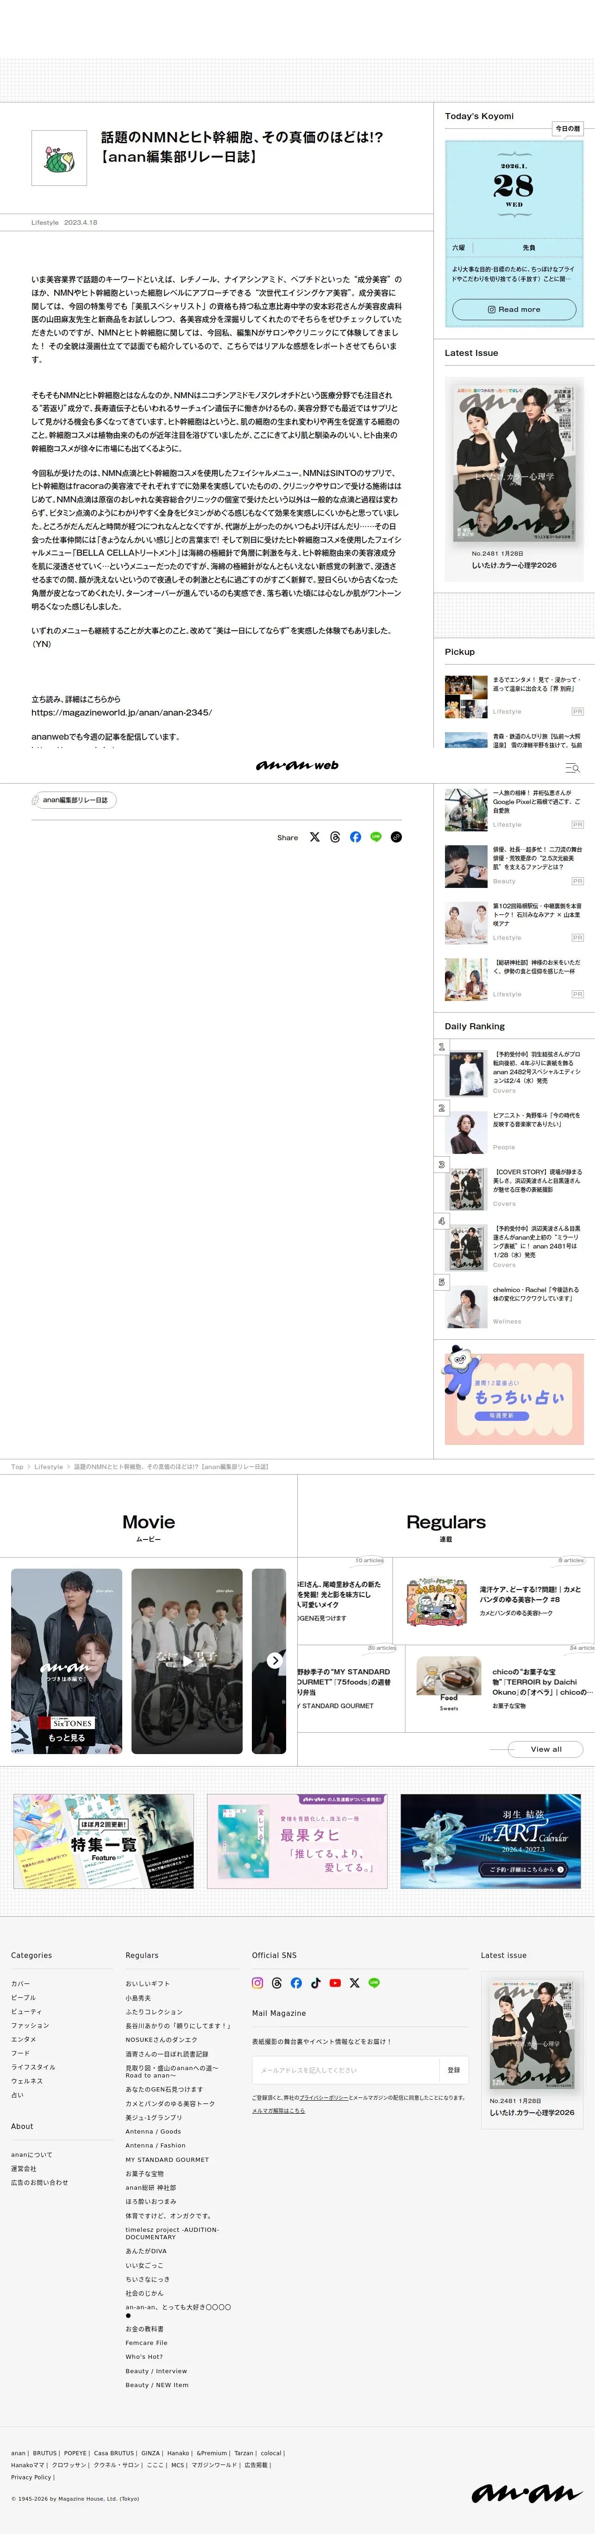This screenshot has width=595, height=2534.
Task: Open SixTONES movie thumbnail
Action: tap(66, 1660)
